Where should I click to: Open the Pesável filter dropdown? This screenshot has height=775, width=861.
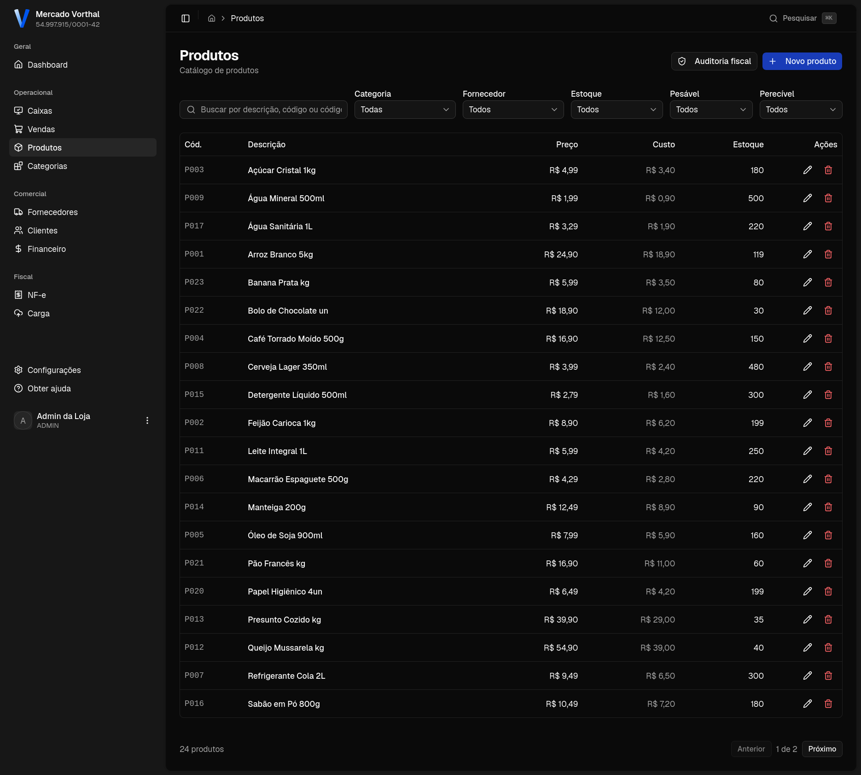(711, 110)
